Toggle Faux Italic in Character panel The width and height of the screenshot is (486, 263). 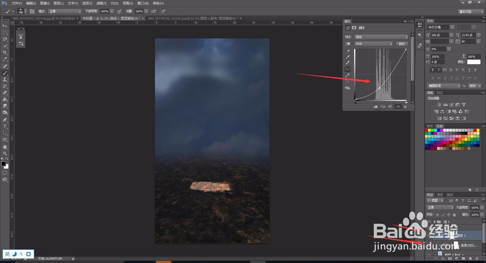click(439, 70)
